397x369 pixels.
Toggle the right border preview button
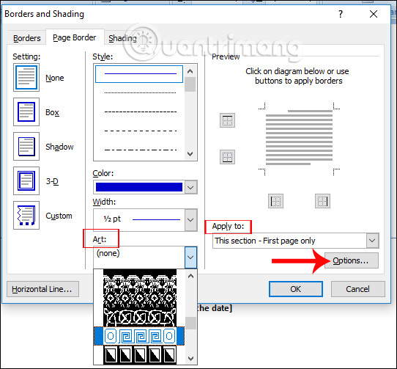[x=322, y=201]
